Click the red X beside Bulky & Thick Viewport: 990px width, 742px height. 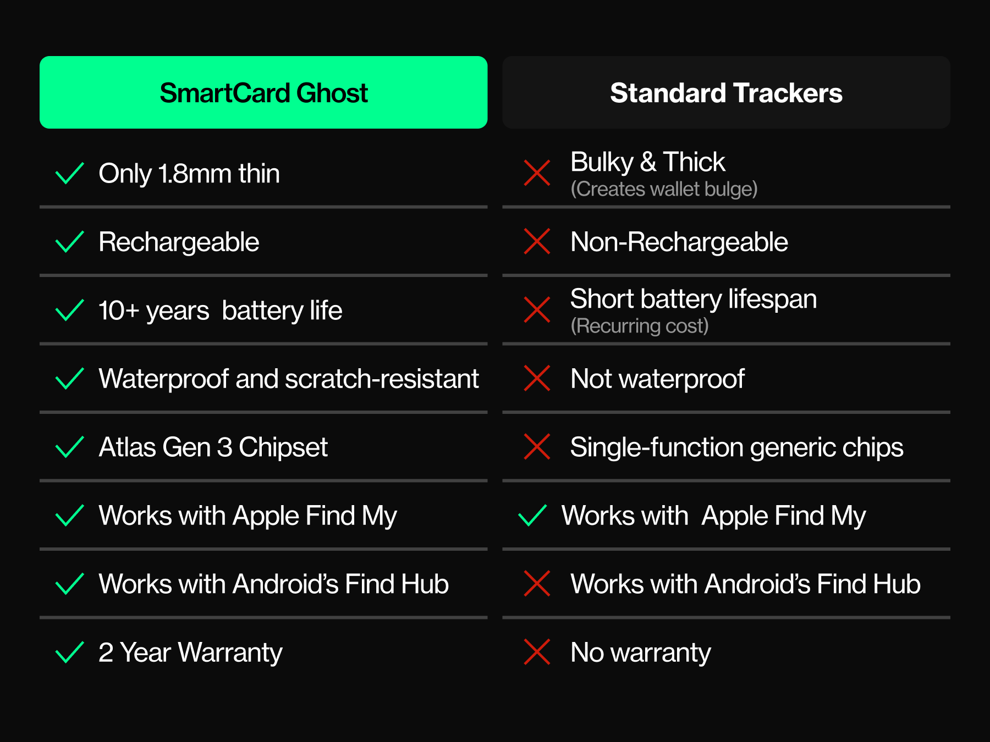pos(537,173)
